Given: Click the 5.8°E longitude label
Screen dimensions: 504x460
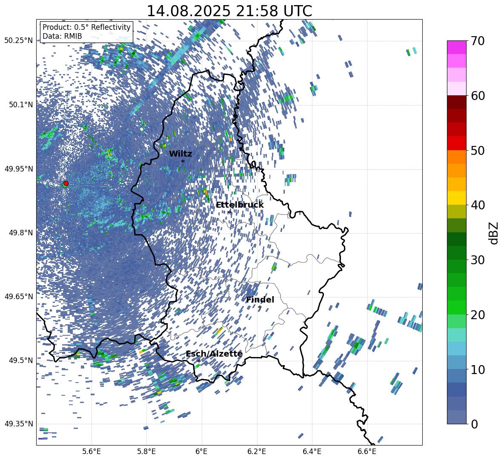Looking at the screenshot, I should (x=146, y=451).
